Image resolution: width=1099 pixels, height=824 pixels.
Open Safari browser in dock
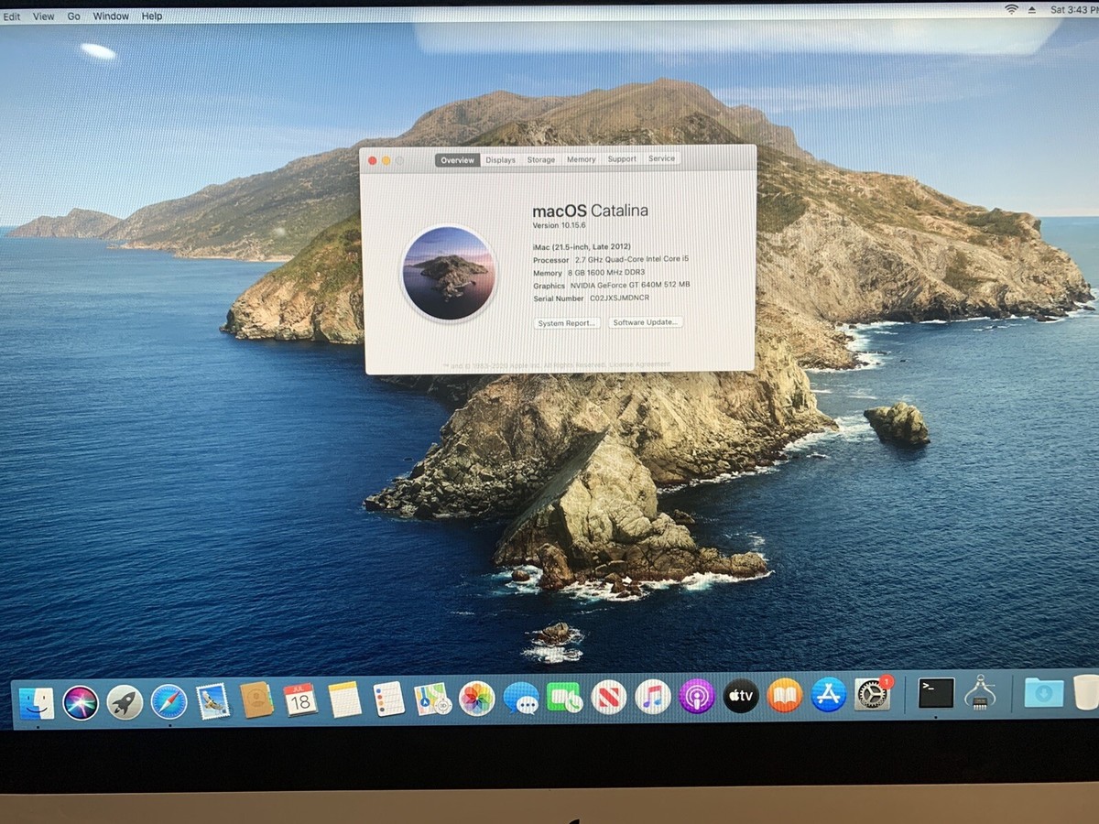click(x=169, y=701)
